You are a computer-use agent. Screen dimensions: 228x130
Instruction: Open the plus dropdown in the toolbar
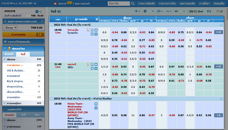point(137,11)
